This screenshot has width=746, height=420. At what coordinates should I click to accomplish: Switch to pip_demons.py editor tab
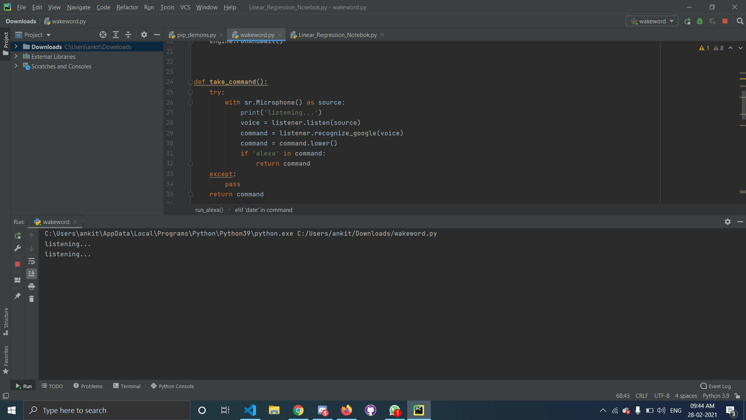point(196,35)
